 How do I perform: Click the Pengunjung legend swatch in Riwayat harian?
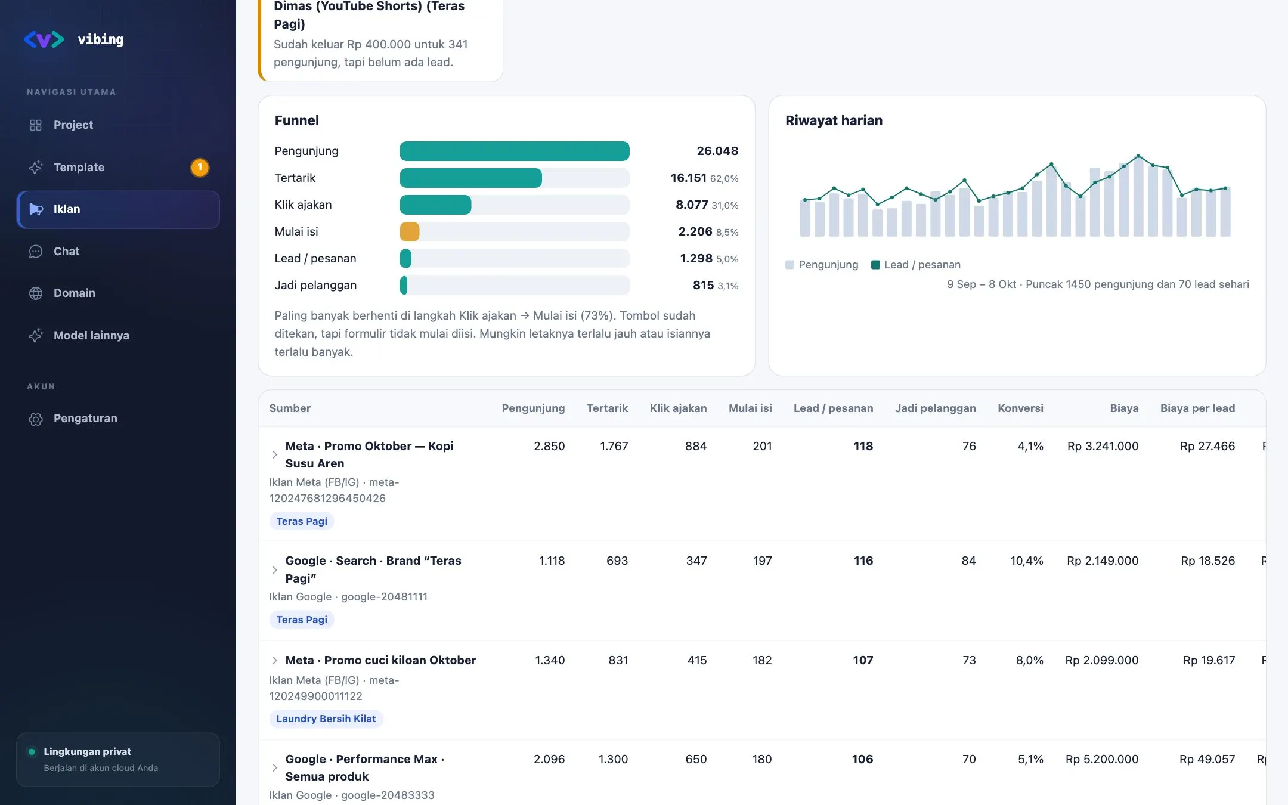789,265
